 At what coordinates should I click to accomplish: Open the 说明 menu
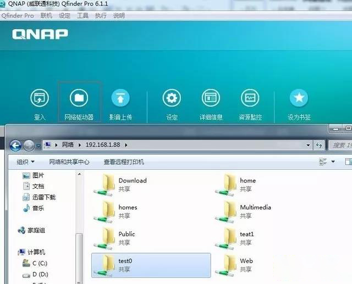[x=119, y=15]
